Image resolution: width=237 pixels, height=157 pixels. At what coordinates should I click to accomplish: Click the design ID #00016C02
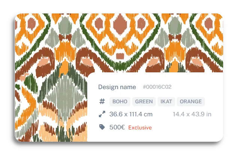(x=157, y=87)
